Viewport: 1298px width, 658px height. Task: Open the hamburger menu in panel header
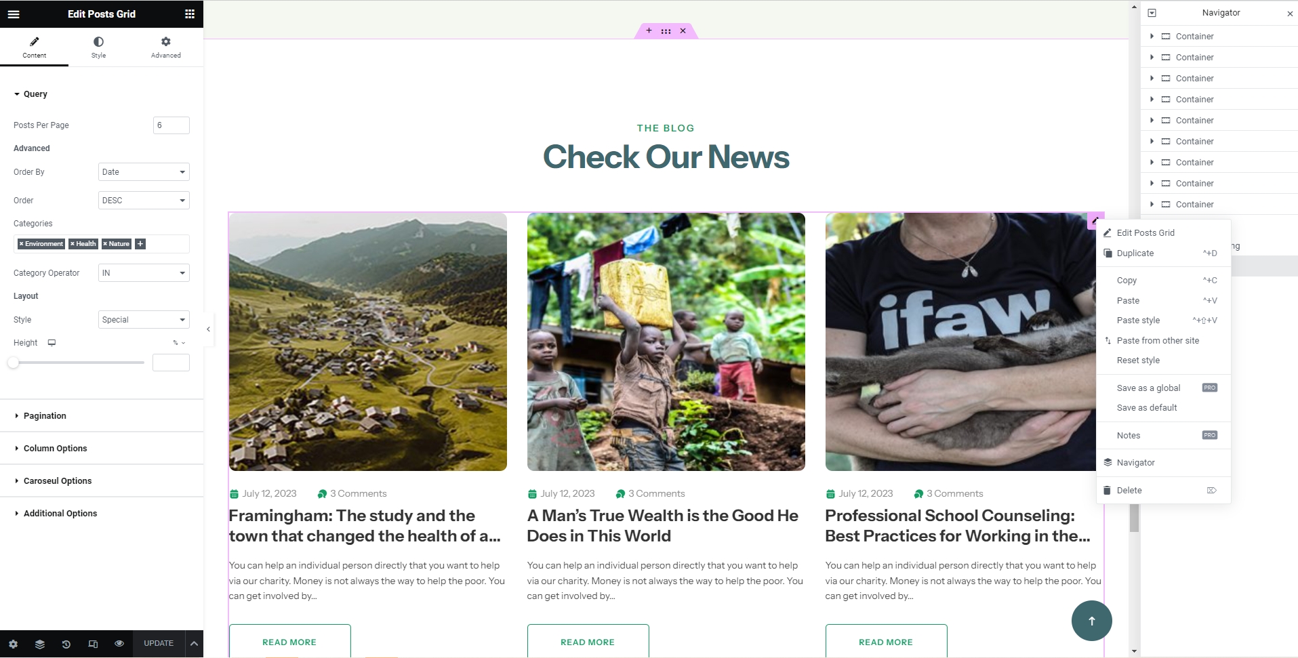(14, 14)
